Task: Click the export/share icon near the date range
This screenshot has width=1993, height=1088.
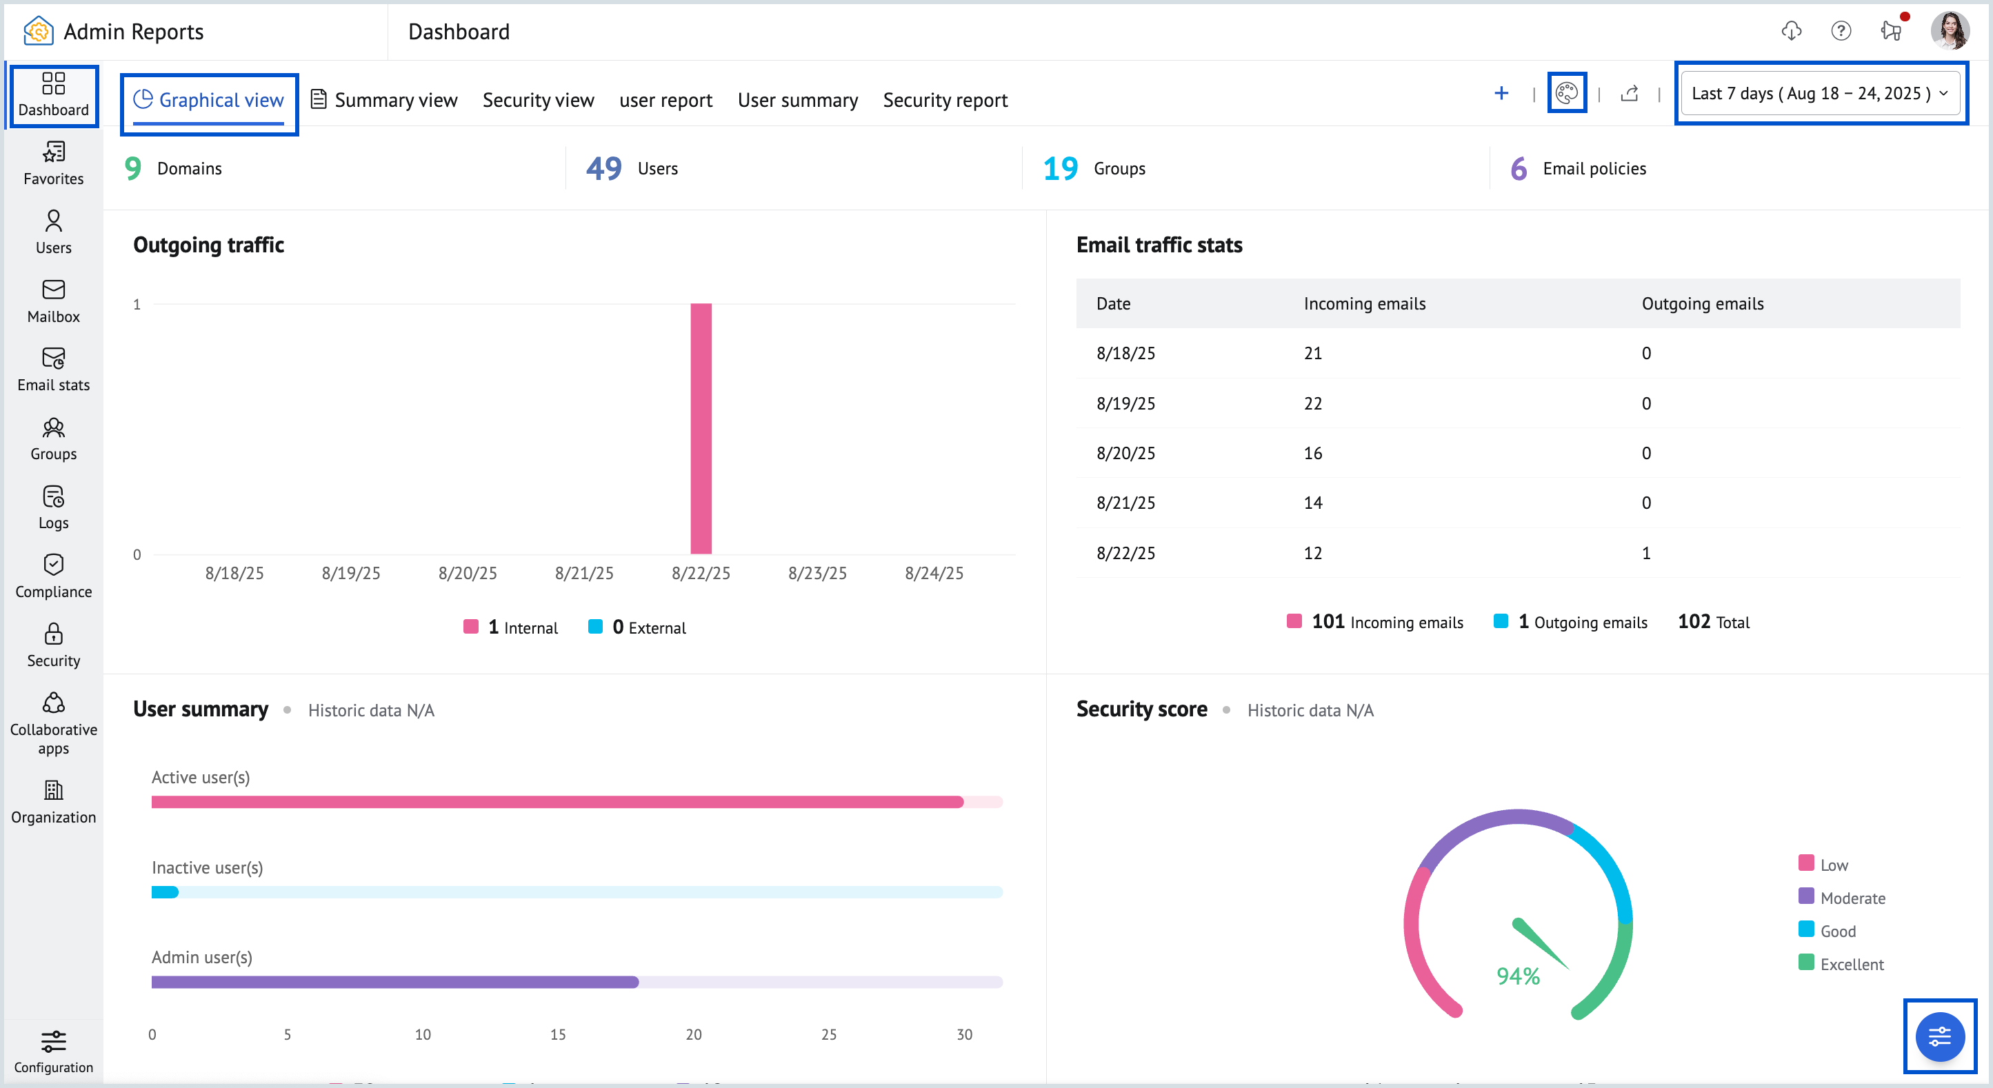Action: (1630, 94)
